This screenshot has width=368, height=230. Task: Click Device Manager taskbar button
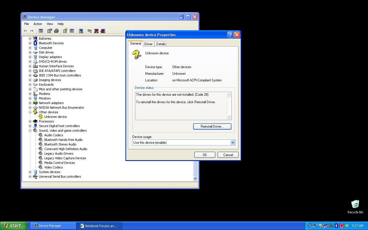point(53,226)
